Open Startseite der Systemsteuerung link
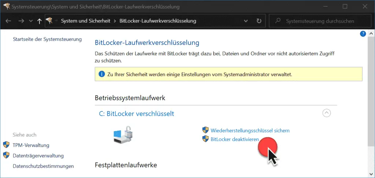Screen dimensions: 375x178 tap(47, 39)
